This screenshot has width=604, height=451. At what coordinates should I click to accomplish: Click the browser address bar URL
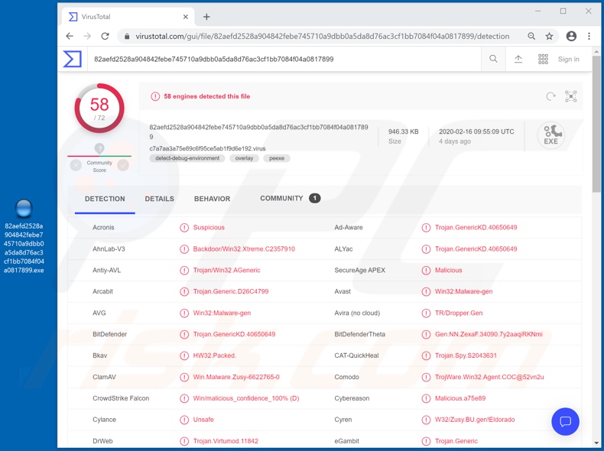coord(322,36)
